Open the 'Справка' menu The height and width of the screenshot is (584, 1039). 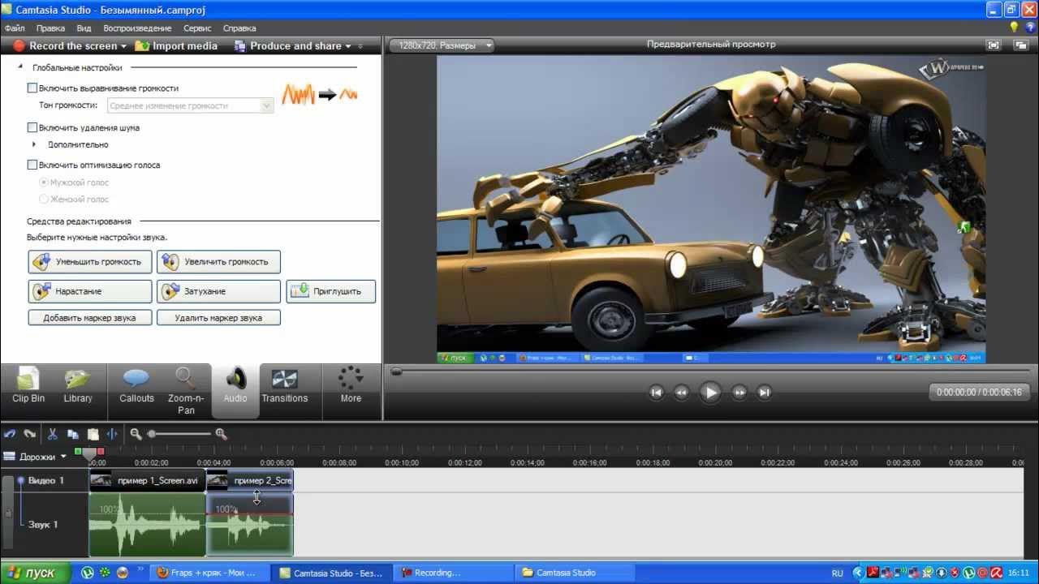(x=239, y=28)
